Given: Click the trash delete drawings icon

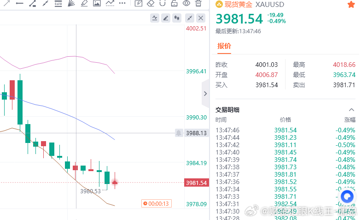Looking at the screenshot, I should 198,3.
